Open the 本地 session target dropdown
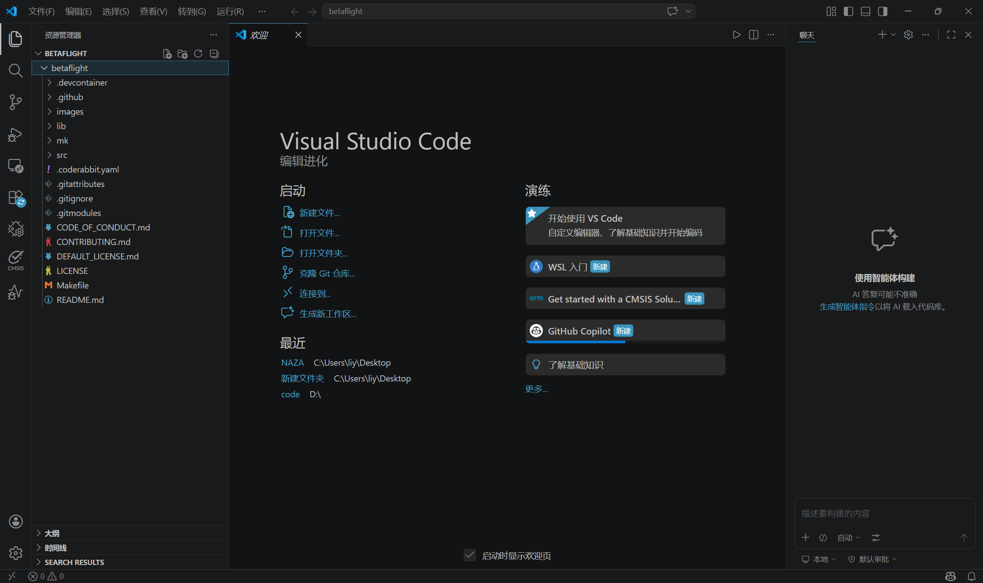The height and width of the screenshot is (583, 983). [819, 559]
